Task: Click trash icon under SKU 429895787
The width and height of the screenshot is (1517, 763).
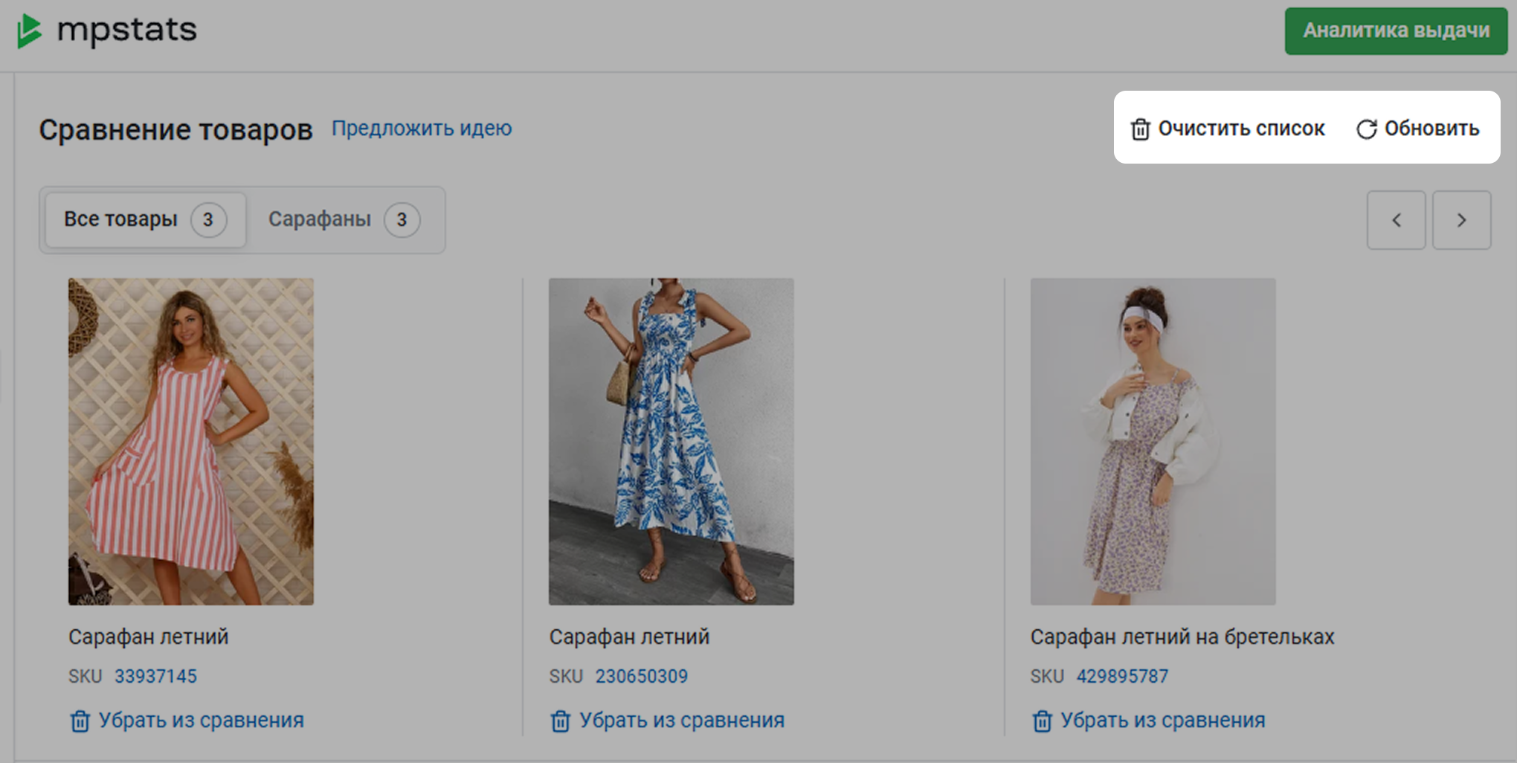Action: coord(1042,721)
